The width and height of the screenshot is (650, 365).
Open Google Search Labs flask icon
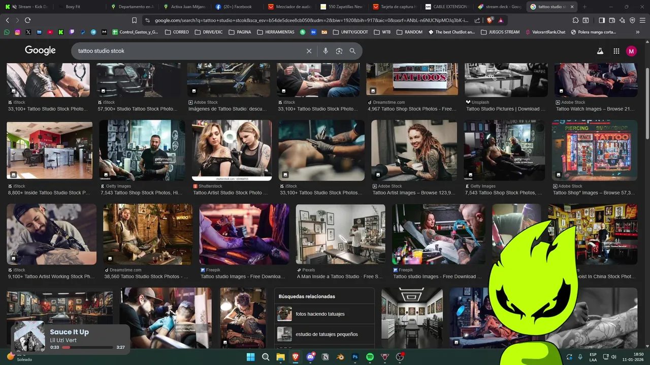(x=600, y=51)
